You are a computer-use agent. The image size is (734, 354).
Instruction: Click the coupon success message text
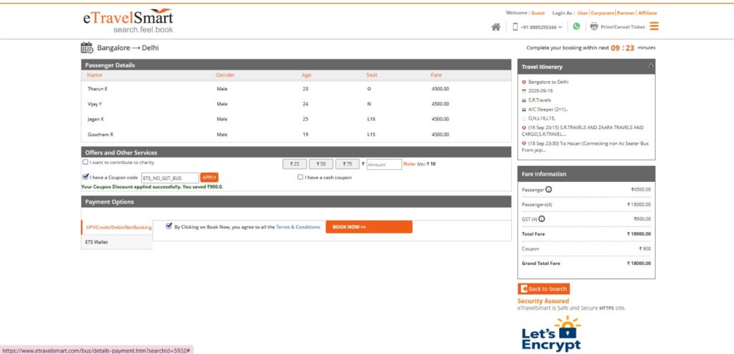[152, 186]
